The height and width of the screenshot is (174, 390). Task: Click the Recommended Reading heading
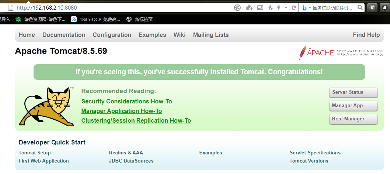click(119, 91)
